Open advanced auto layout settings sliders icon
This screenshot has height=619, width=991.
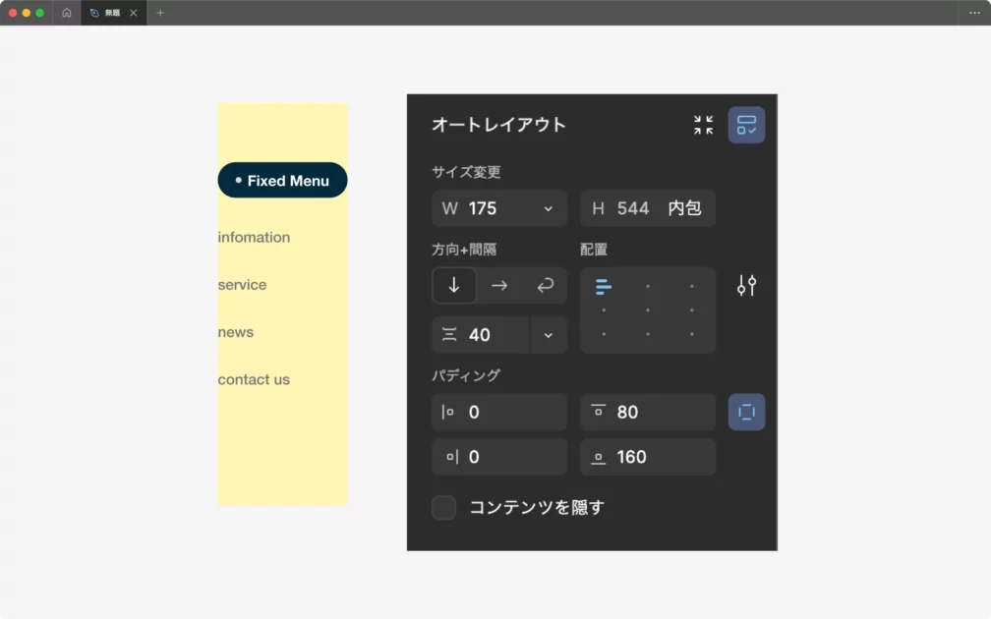click(x=746, y=286)
